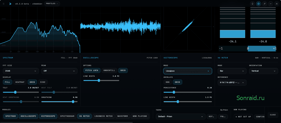The width and height of the screenshot is (281, 123).
Task: Open the FFT Size 2048 dropdown
Action: tap(21, 71)
